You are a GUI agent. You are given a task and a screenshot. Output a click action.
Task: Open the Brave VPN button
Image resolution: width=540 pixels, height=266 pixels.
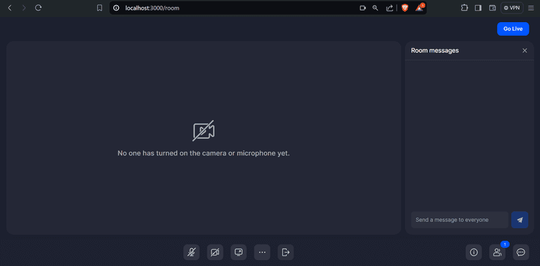pos(512,8)
